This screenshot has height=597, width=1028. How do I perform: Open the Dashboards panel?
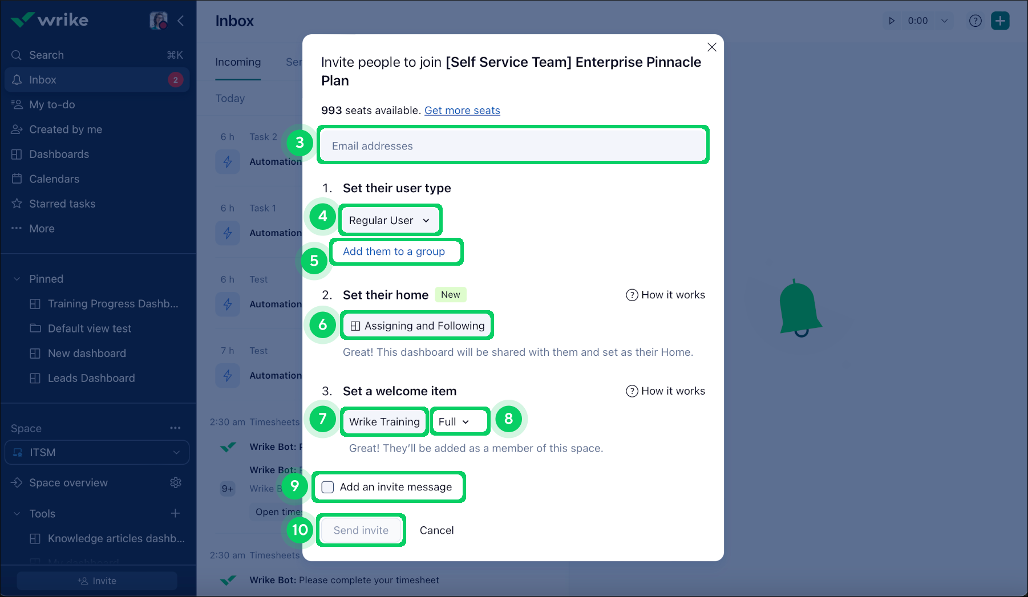58,154
